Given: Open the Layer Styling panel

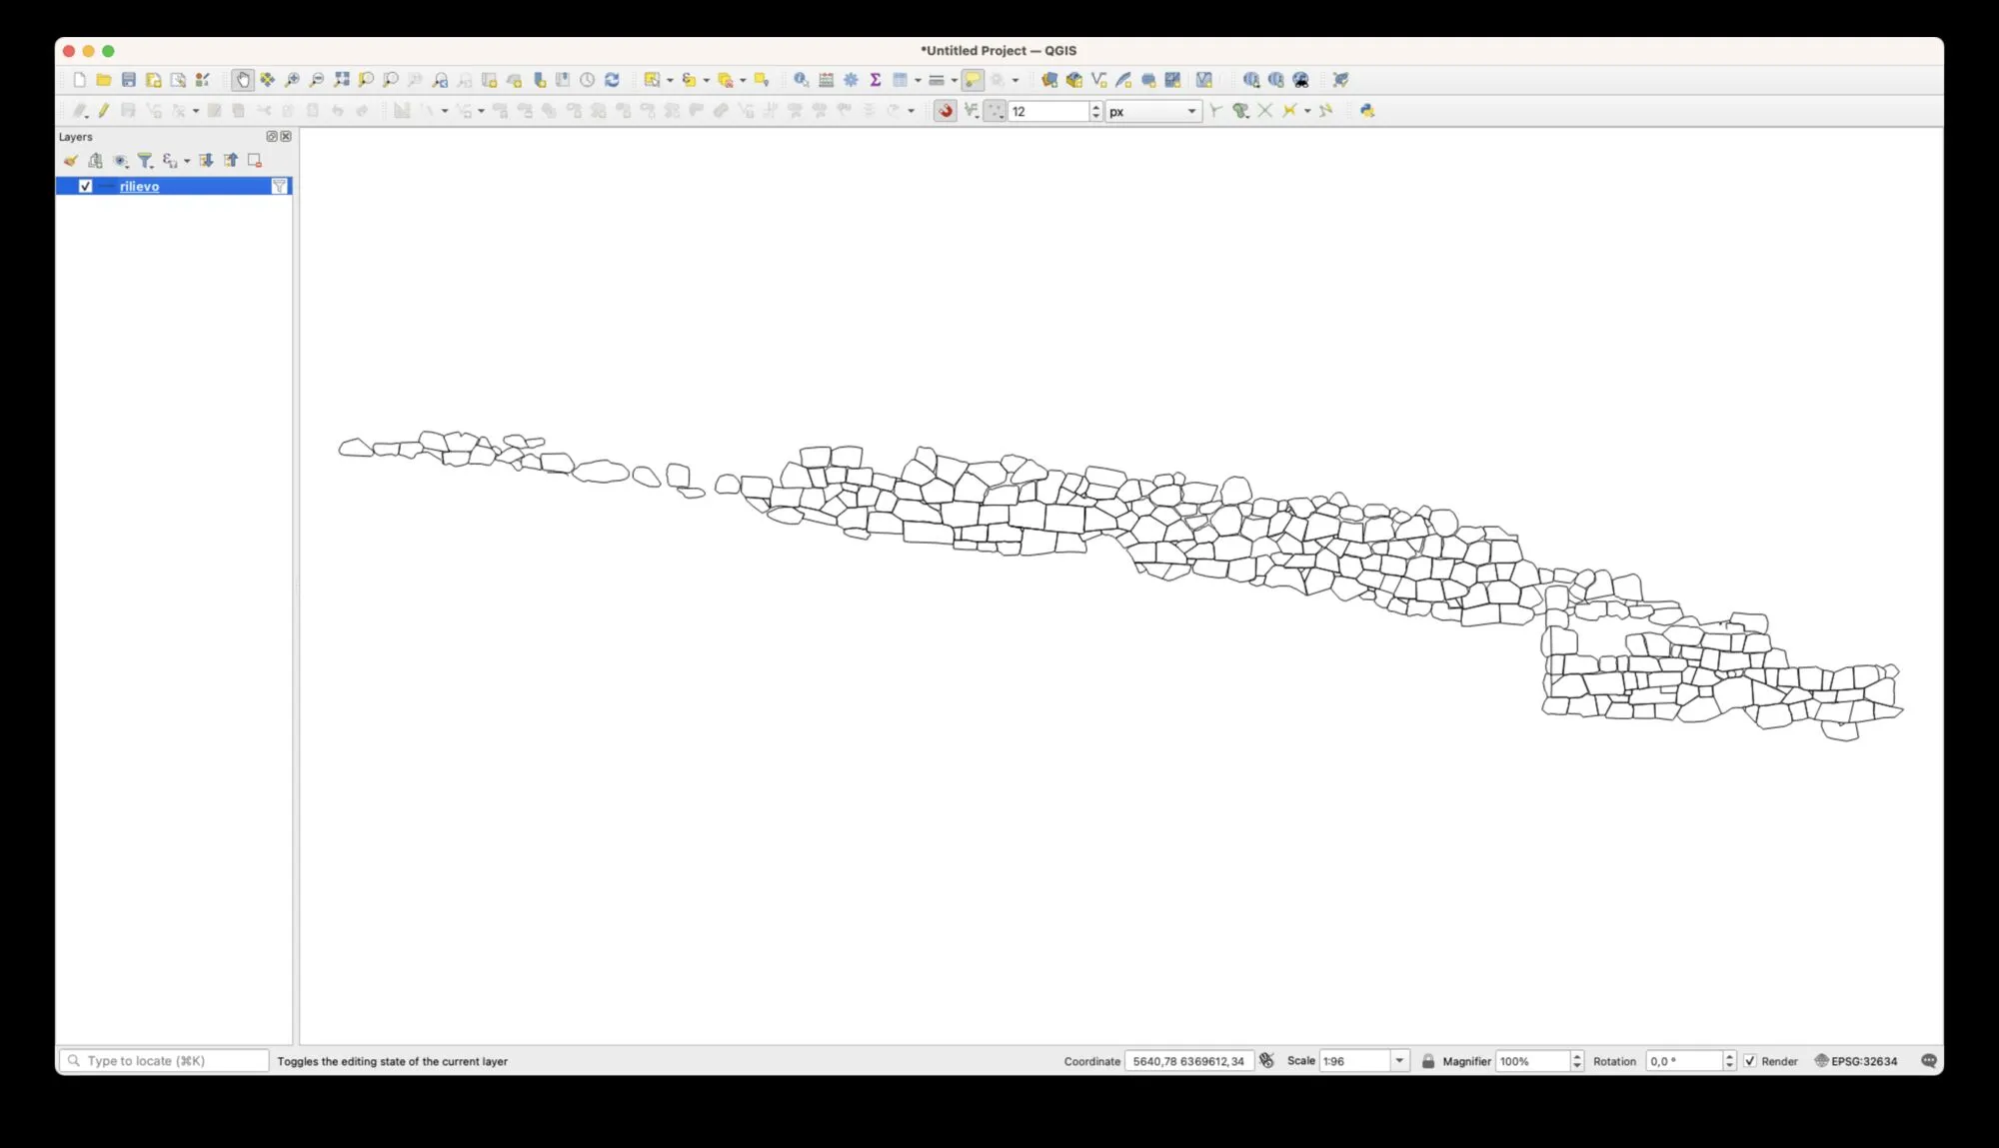Looking at the screenshot, I should point(69,161).
